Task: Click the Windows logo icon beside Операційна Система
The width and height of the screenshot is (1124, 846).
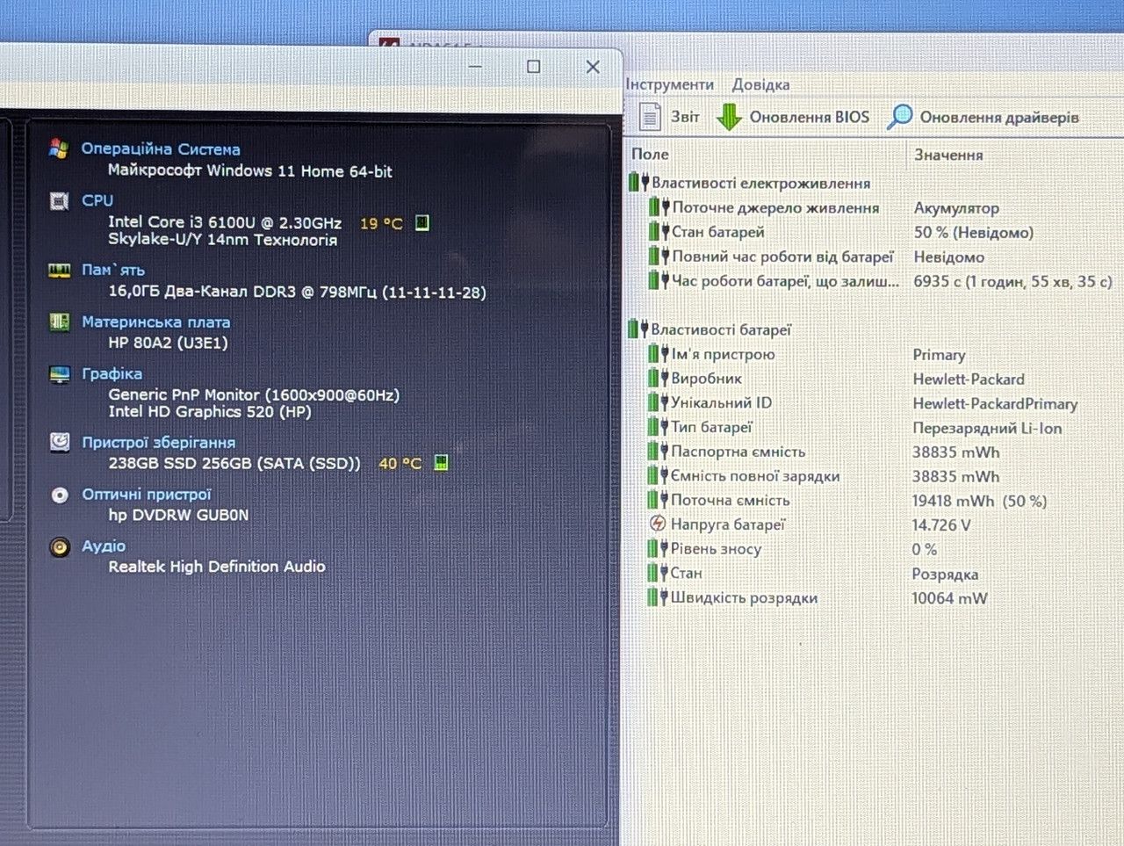Action: point(59,149)
